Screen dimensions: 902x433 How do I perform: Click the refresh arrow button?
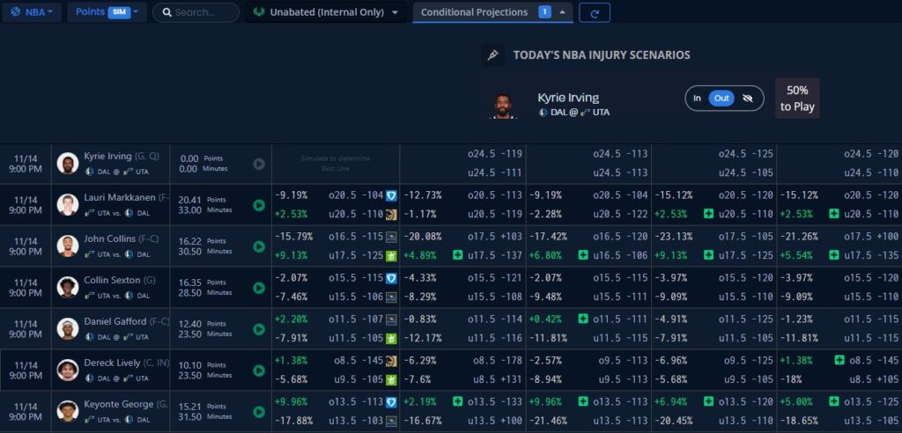[x=595, y=12]
